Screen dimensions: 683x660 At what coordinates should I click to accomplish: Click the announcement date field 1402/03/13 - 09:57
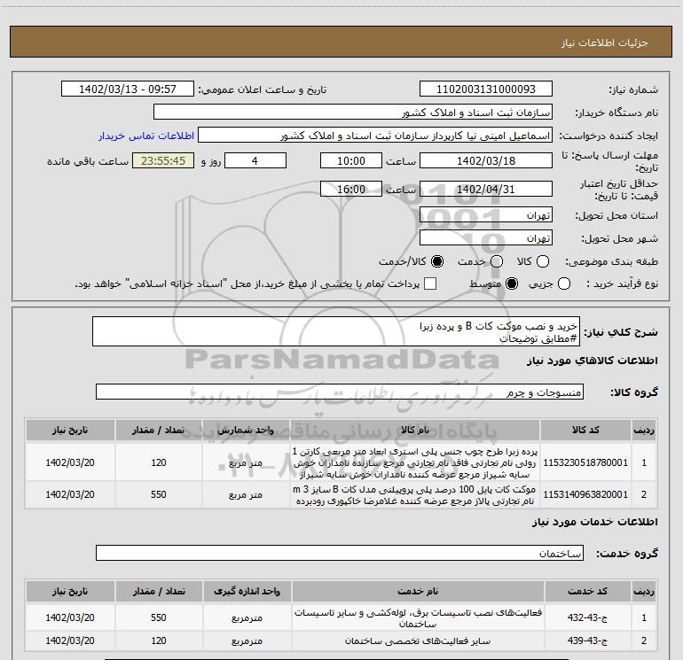pyautogui.click(x=128, y=89)
